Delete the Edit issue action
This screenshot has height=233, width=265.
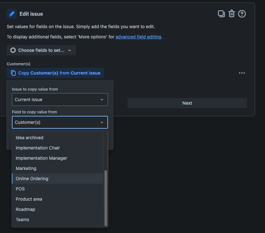pos(232,14)
